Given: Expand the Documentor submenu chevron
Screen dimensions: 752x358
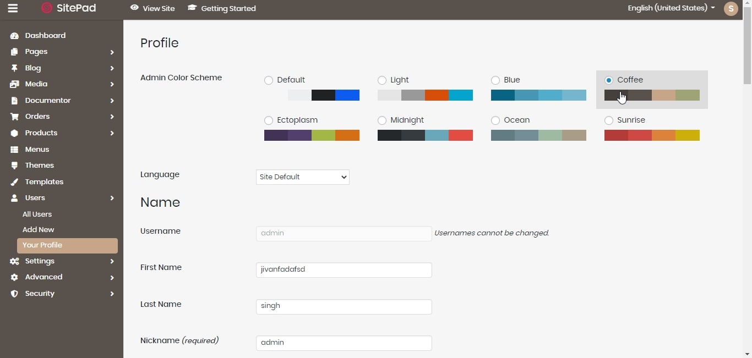Looking at the screenshot, I should [x=112, y=101].
